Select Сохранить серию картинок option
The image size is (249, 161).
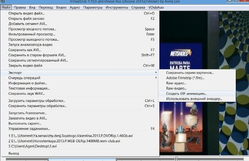190,73
